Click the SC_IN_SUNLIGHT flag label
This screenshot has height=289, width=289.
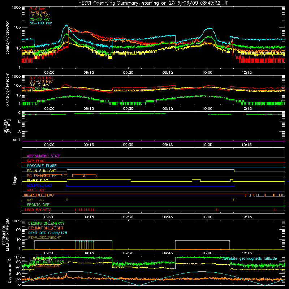coord(42,171)
